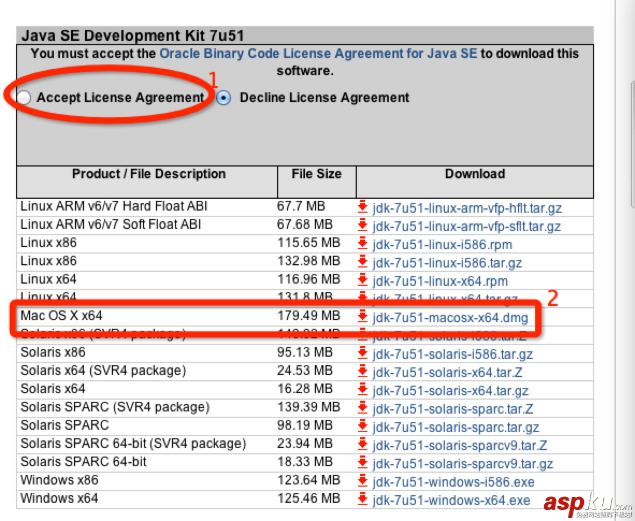Download jdk-7u51-windows-x64.exe file link
635x521 pixels.
(x=451, y=500)
